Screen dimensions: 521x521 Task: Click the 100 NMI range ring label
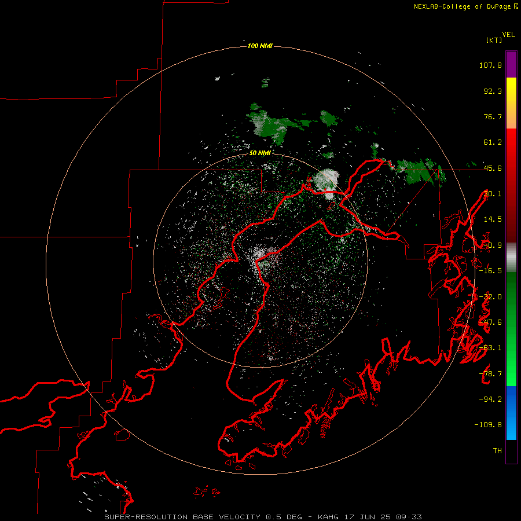(x=260, y=46)
